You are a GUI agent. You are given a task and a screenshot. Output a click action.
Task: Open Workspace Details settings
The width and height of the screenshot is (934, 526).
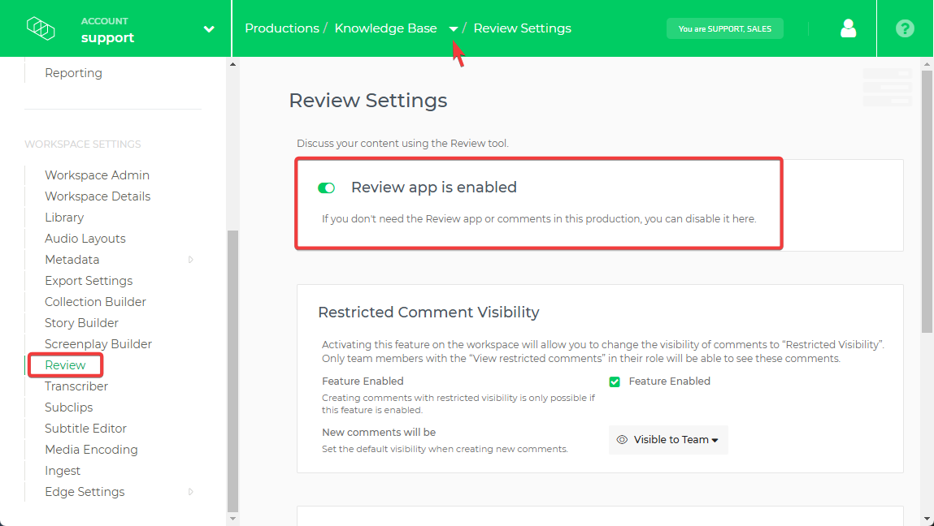98,196
